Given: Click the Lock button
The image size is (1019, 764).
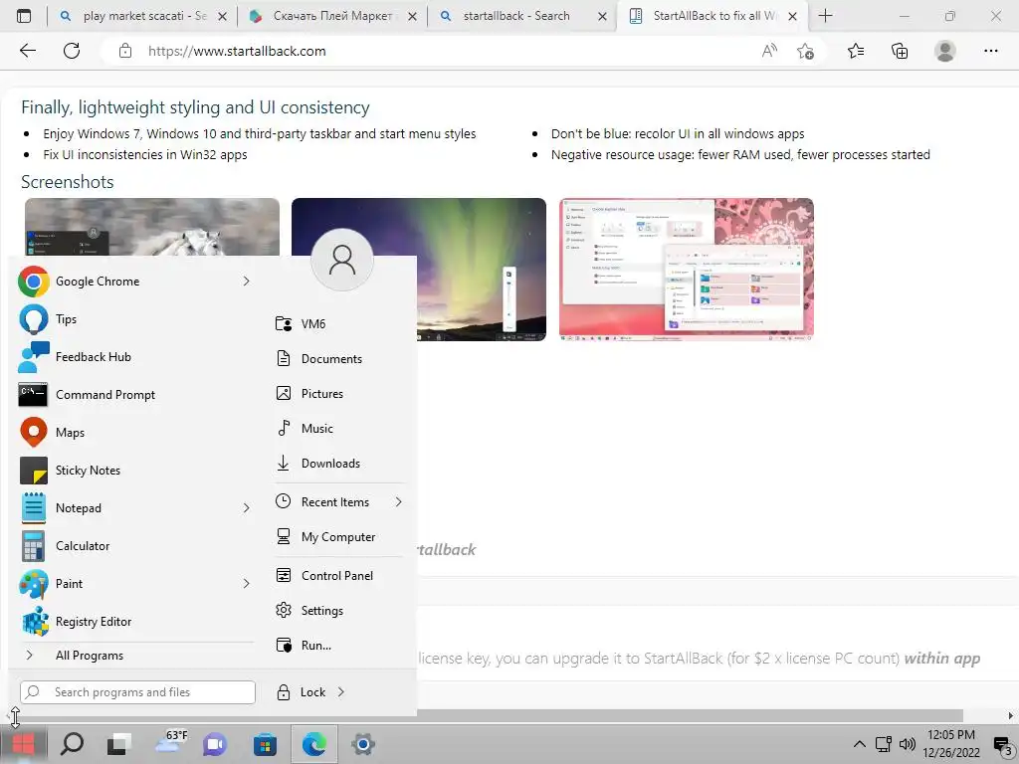Looking at the screenshot, I should coord(301,692).
